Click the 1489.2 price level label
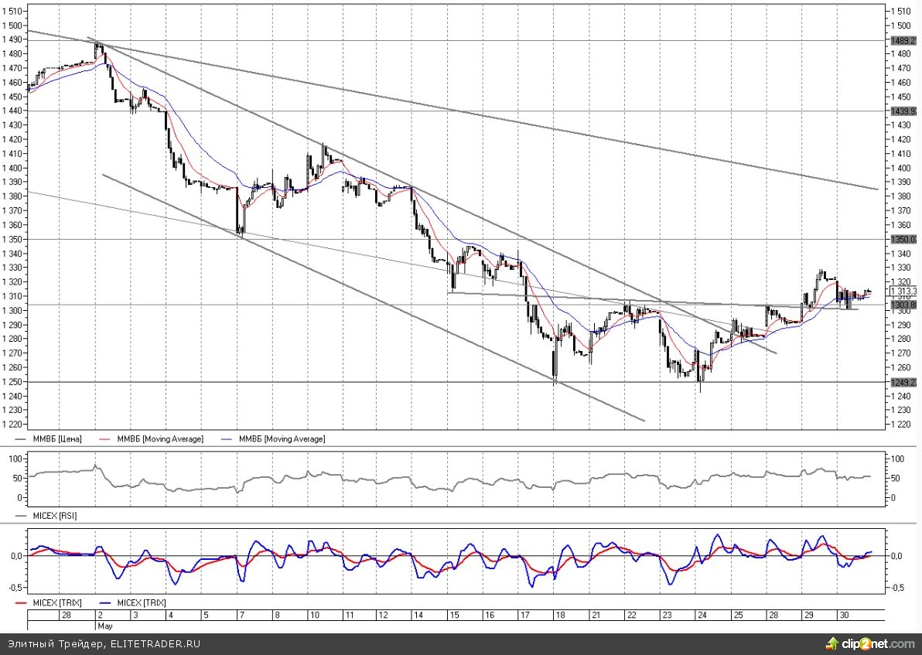 (x=903, y=40)
